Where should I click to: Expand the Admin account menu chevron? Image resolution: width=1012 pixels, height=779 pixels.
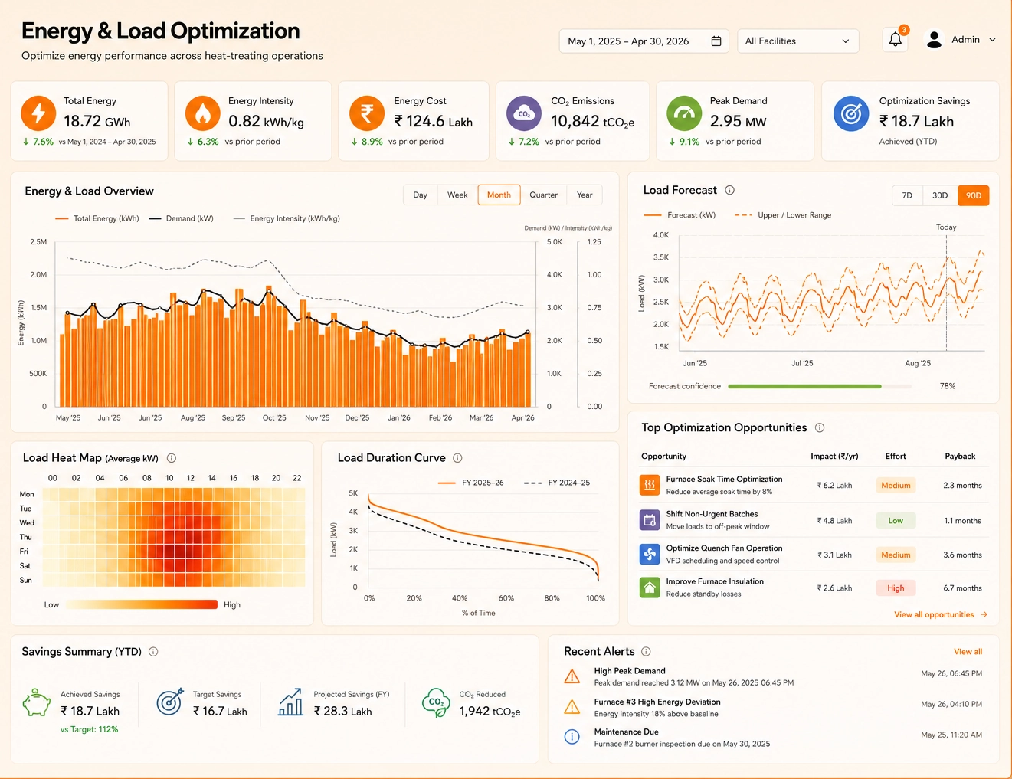(x=993, y=40)
